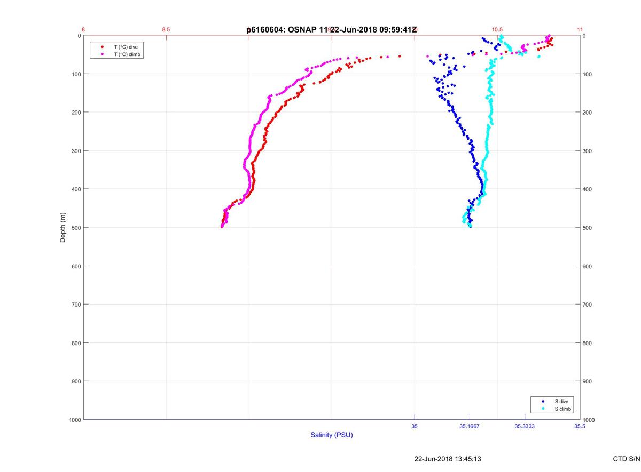641x472 pixels.
Task: Click the '35.3333' salinity tick label
Action: point(525,426)
